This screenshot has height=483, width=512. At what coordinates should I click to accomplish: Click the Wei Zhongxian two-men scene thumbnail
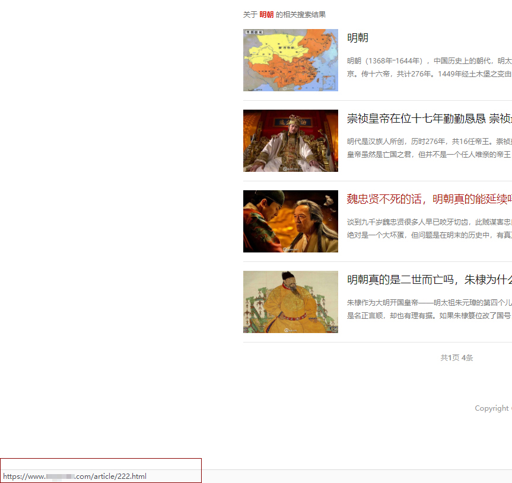tap(291, 221)
